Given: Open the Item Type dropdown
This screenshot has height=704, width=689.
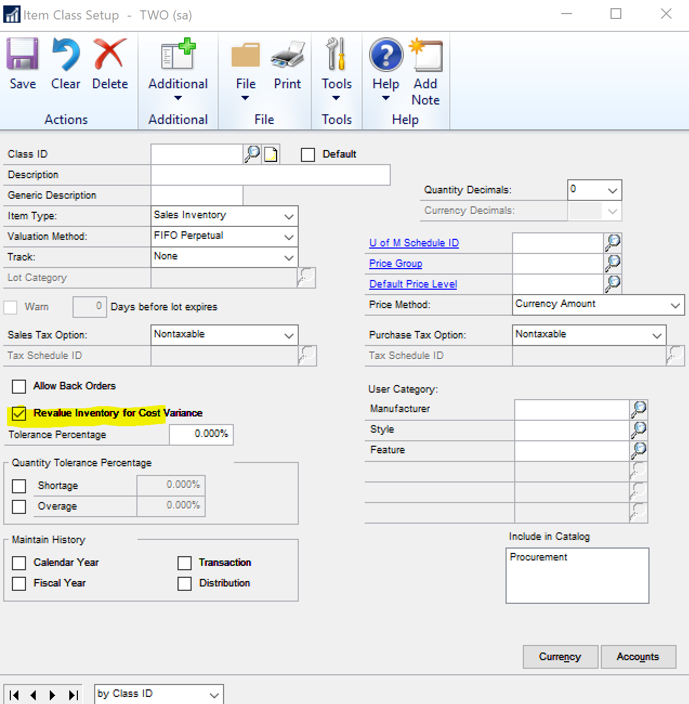Looking at the screenshot, I should pos(225,216).
